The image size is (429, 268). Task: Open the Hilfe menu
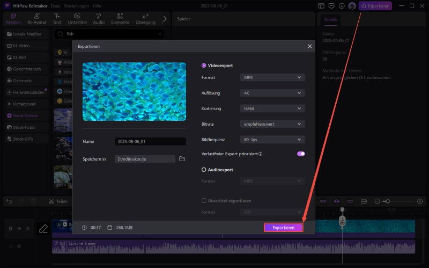click(x=97, y=6)
